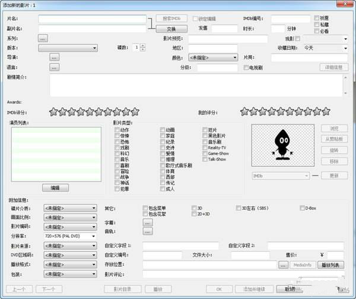Open the 系列 browse (...) button
This screenshot has width=356, height=299.
(x=43, y=39)
